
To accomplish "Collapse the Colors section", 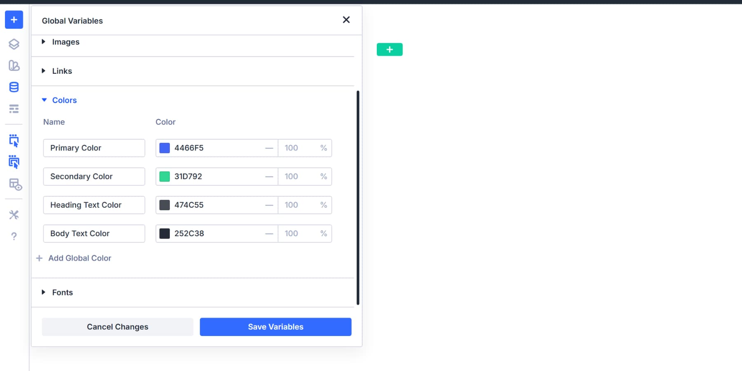I will (x=64, y=100).
